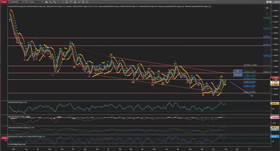Click the second window link square
Screen dimensions: 280x151
click(270, 2)
